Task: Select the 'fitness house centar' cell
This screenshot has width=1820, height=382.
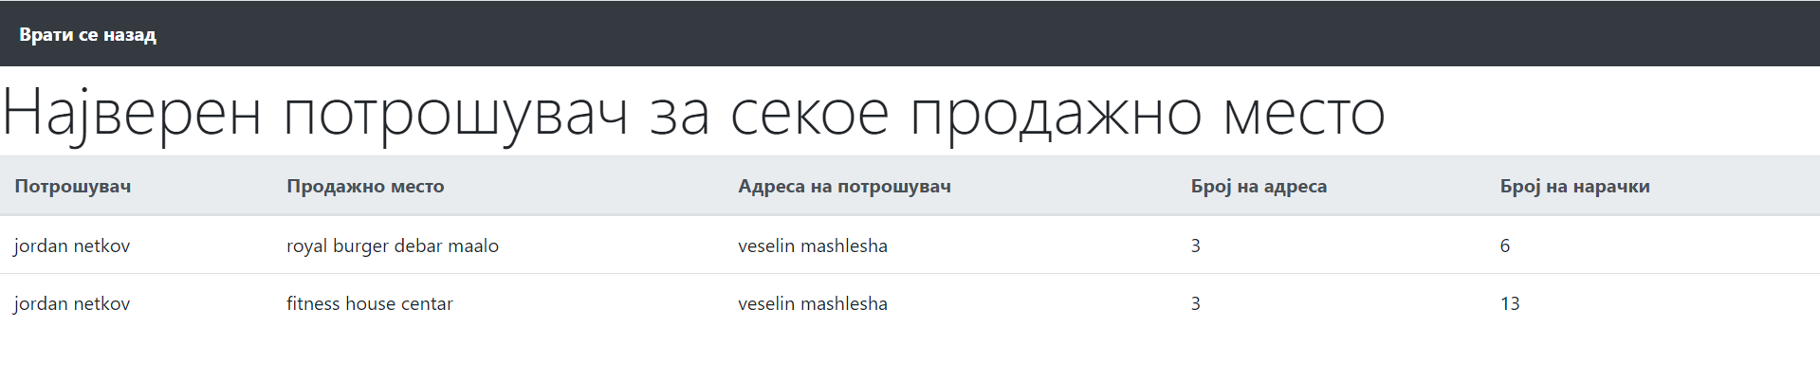Action: (370, 304)
